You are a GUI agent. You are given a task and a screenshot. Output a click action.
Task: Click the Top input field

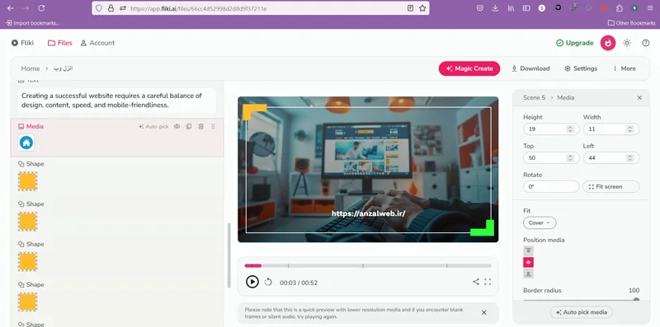coord(551,158)
